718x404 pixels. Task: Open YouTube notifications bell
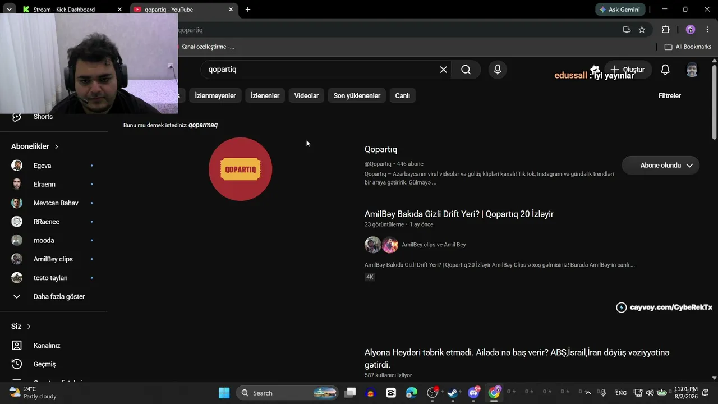pos(665,70)
